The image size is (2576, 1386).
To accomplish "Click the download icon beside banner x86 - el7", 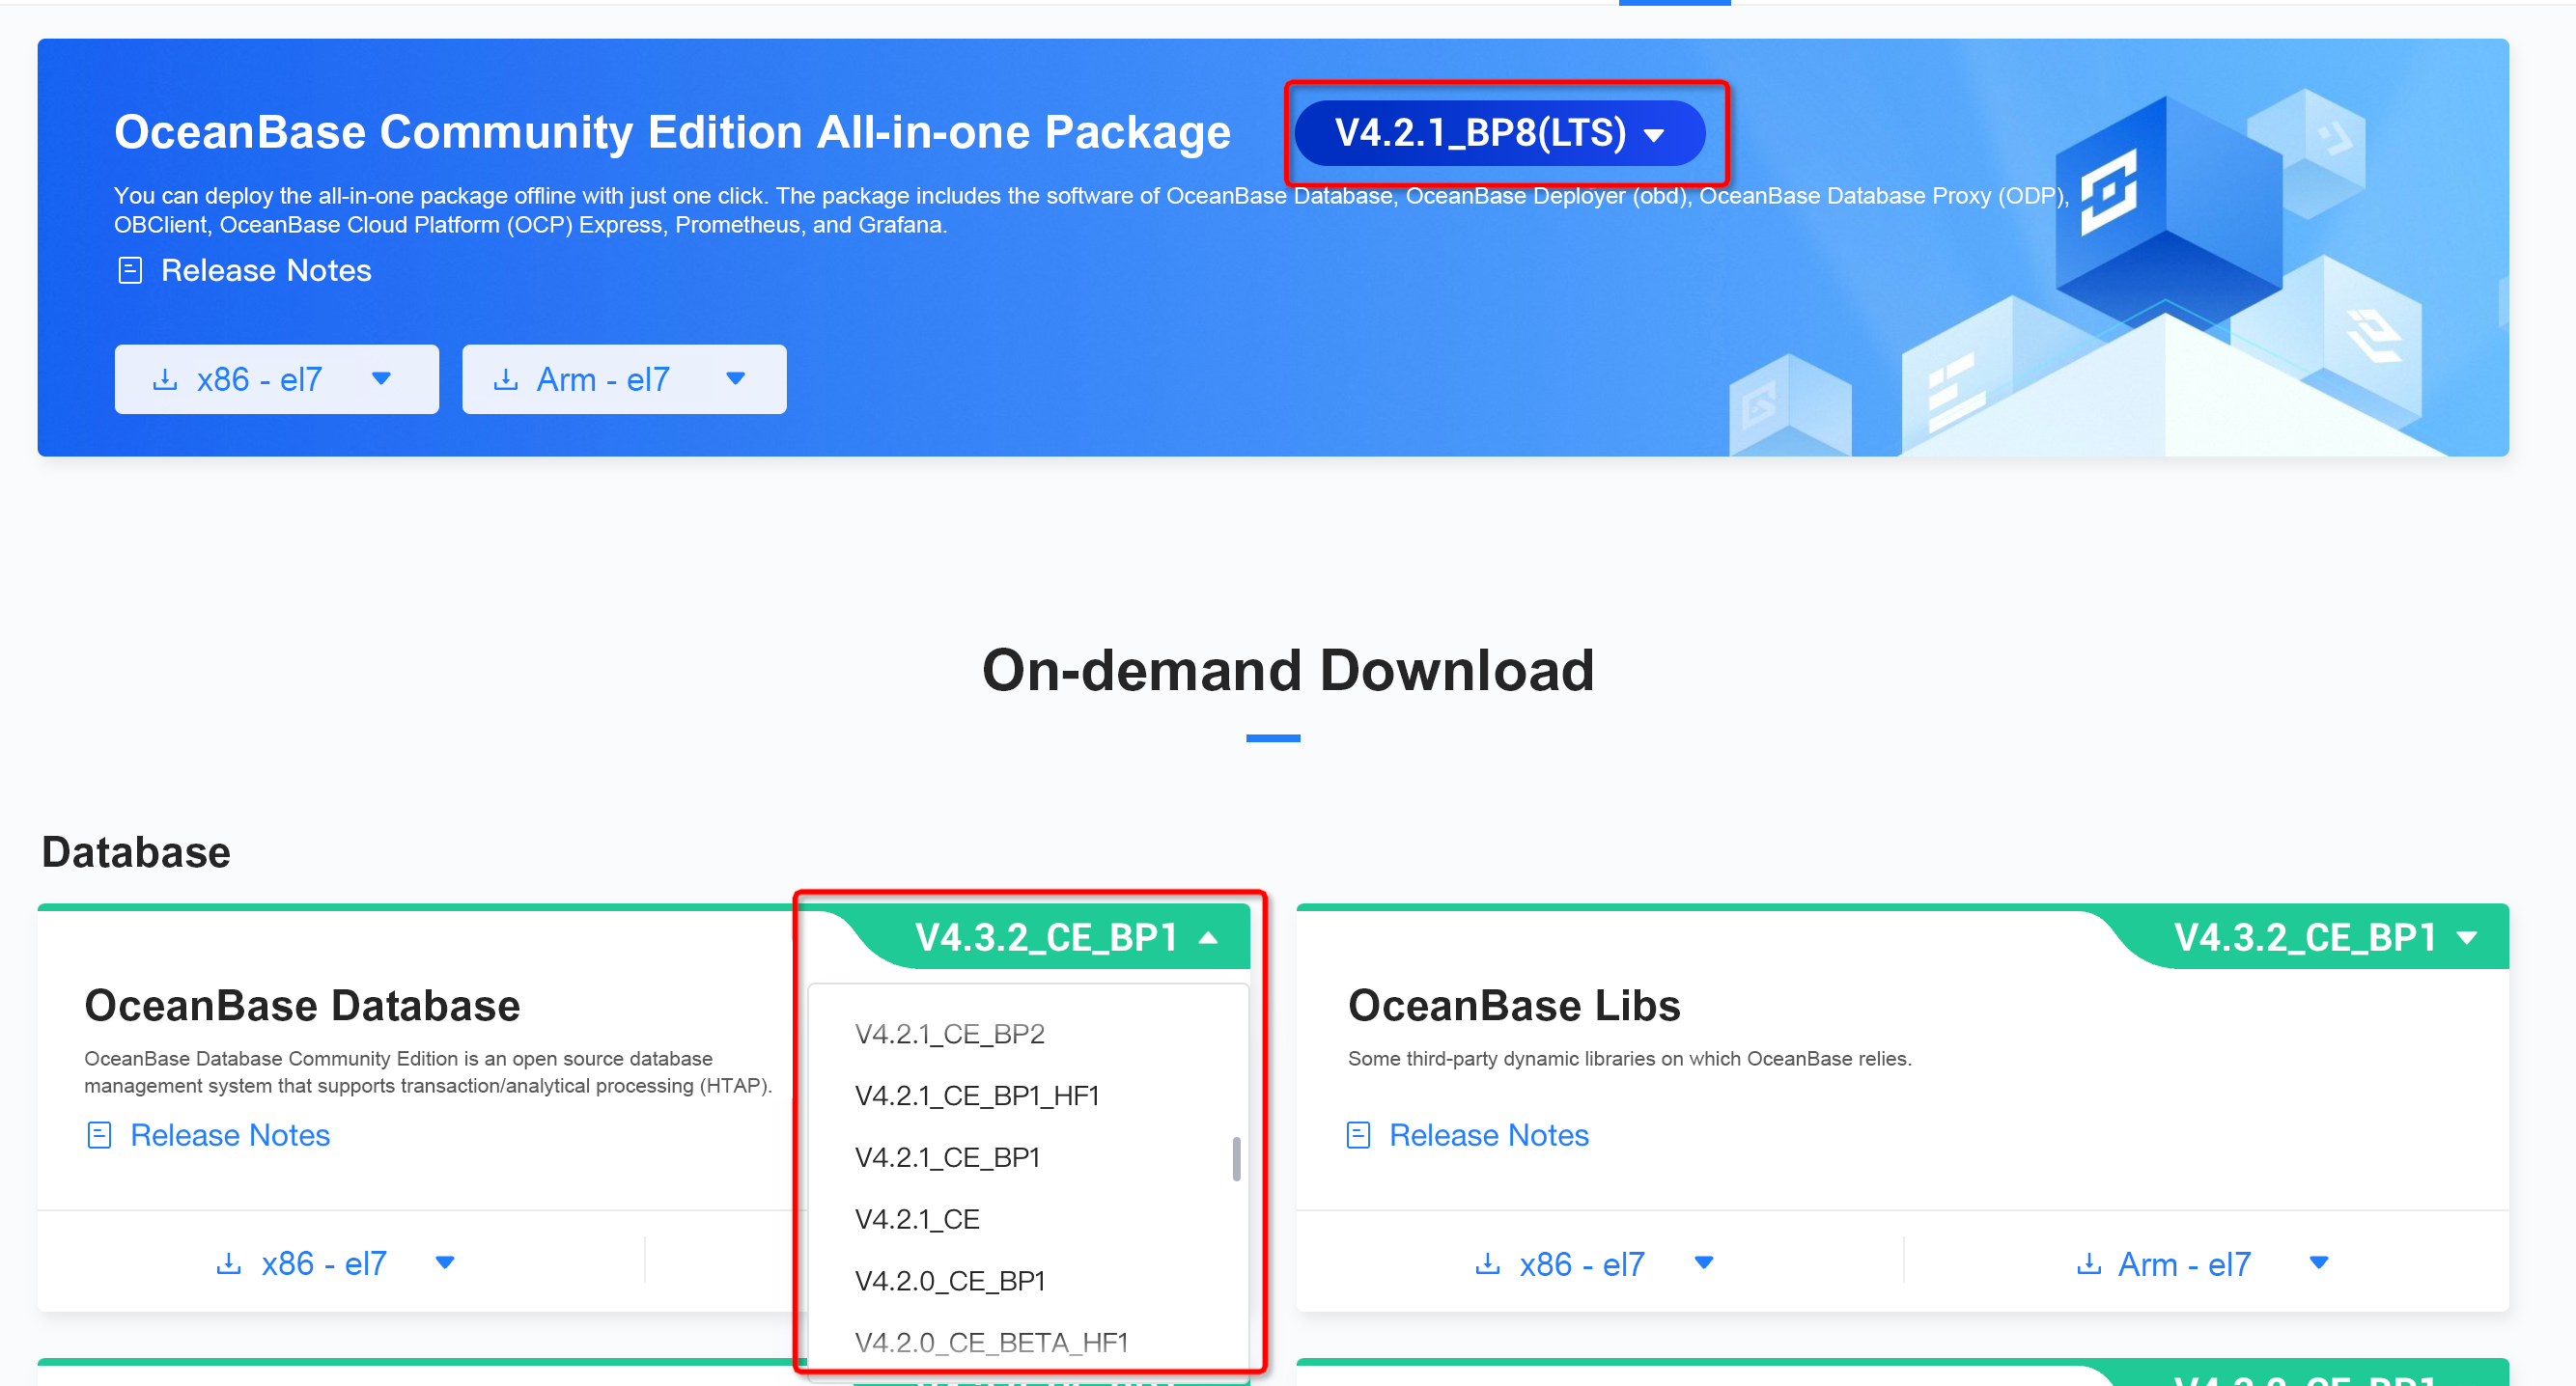I will (x=165, y=379).
